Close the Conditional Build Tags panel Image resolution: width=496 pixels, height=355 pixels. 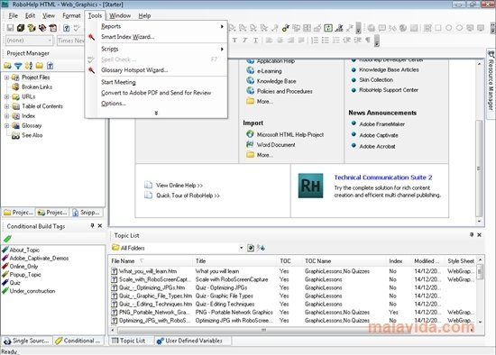99,226
